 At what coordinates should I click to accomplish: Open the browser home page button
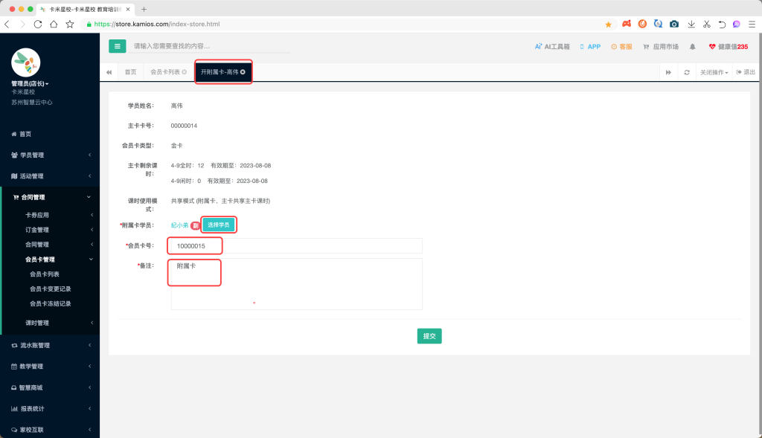click(x=54, y=24)
